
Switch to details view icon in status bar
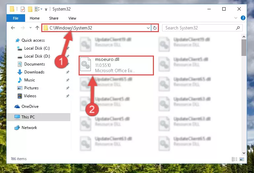235,159
